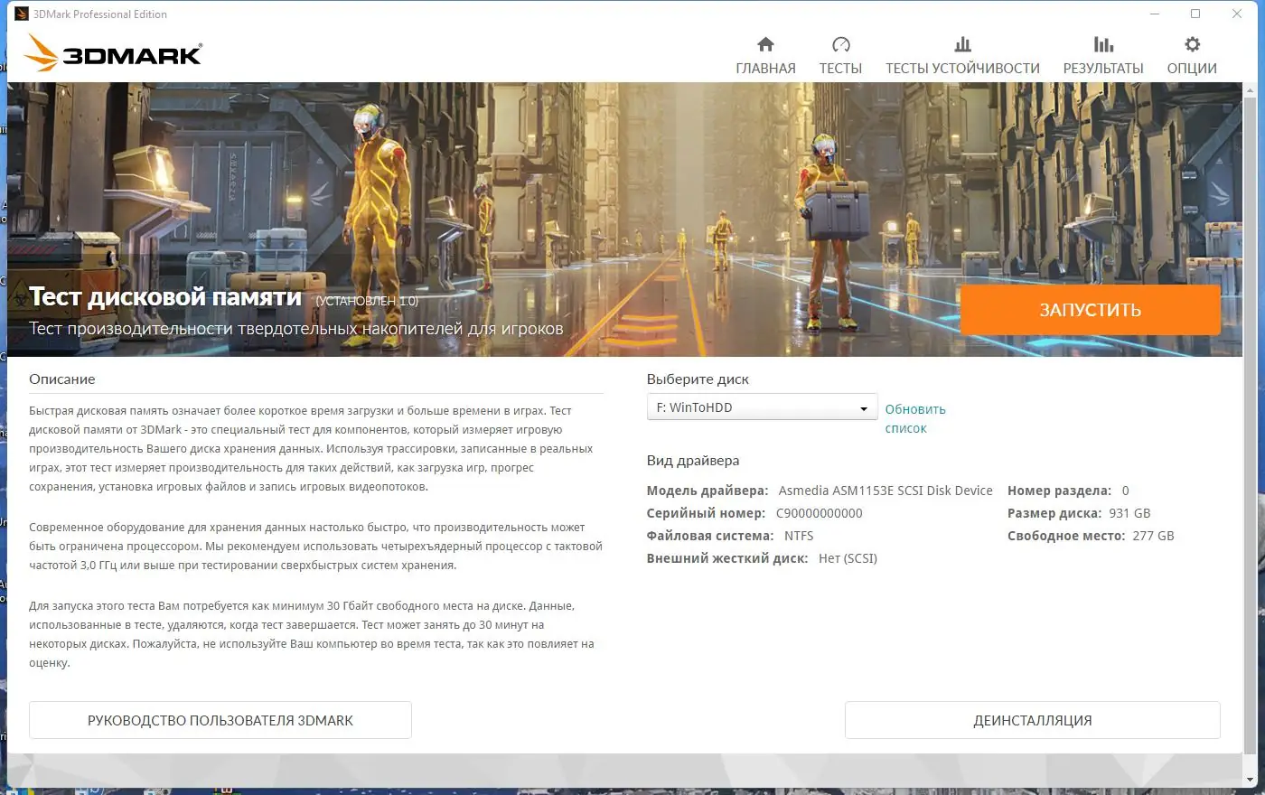Click the scrollbar up arrow
The height and width of the screenshot is (795, 1265).
point(1251,90)
